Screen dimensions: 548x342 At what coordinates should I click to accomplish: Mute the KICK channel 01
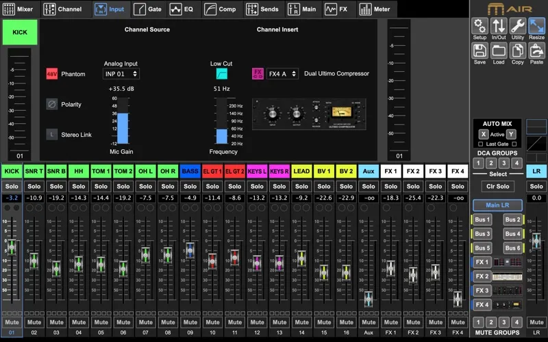point(12,322)
